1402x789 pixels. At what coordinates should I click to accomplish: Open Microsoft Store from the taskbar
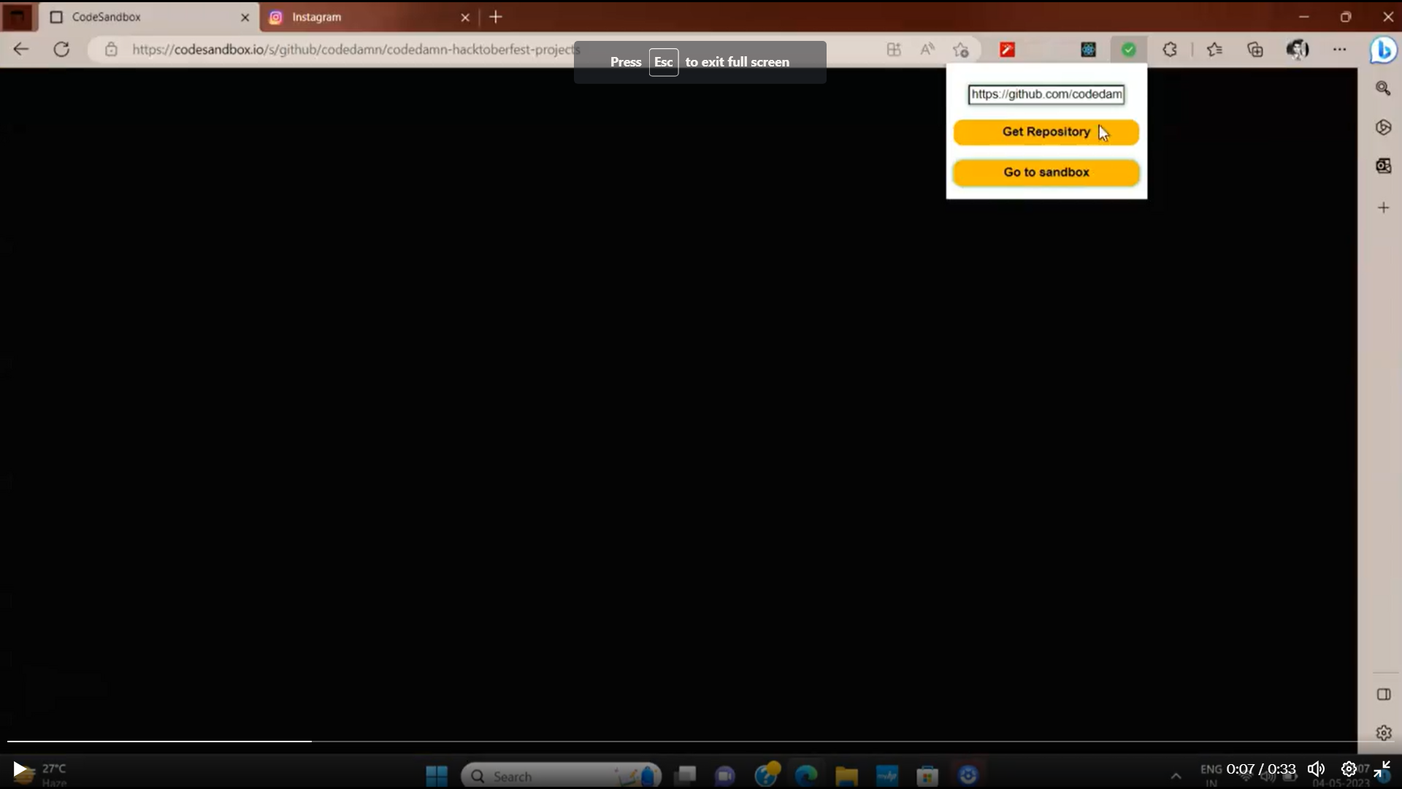click(927, 775)
